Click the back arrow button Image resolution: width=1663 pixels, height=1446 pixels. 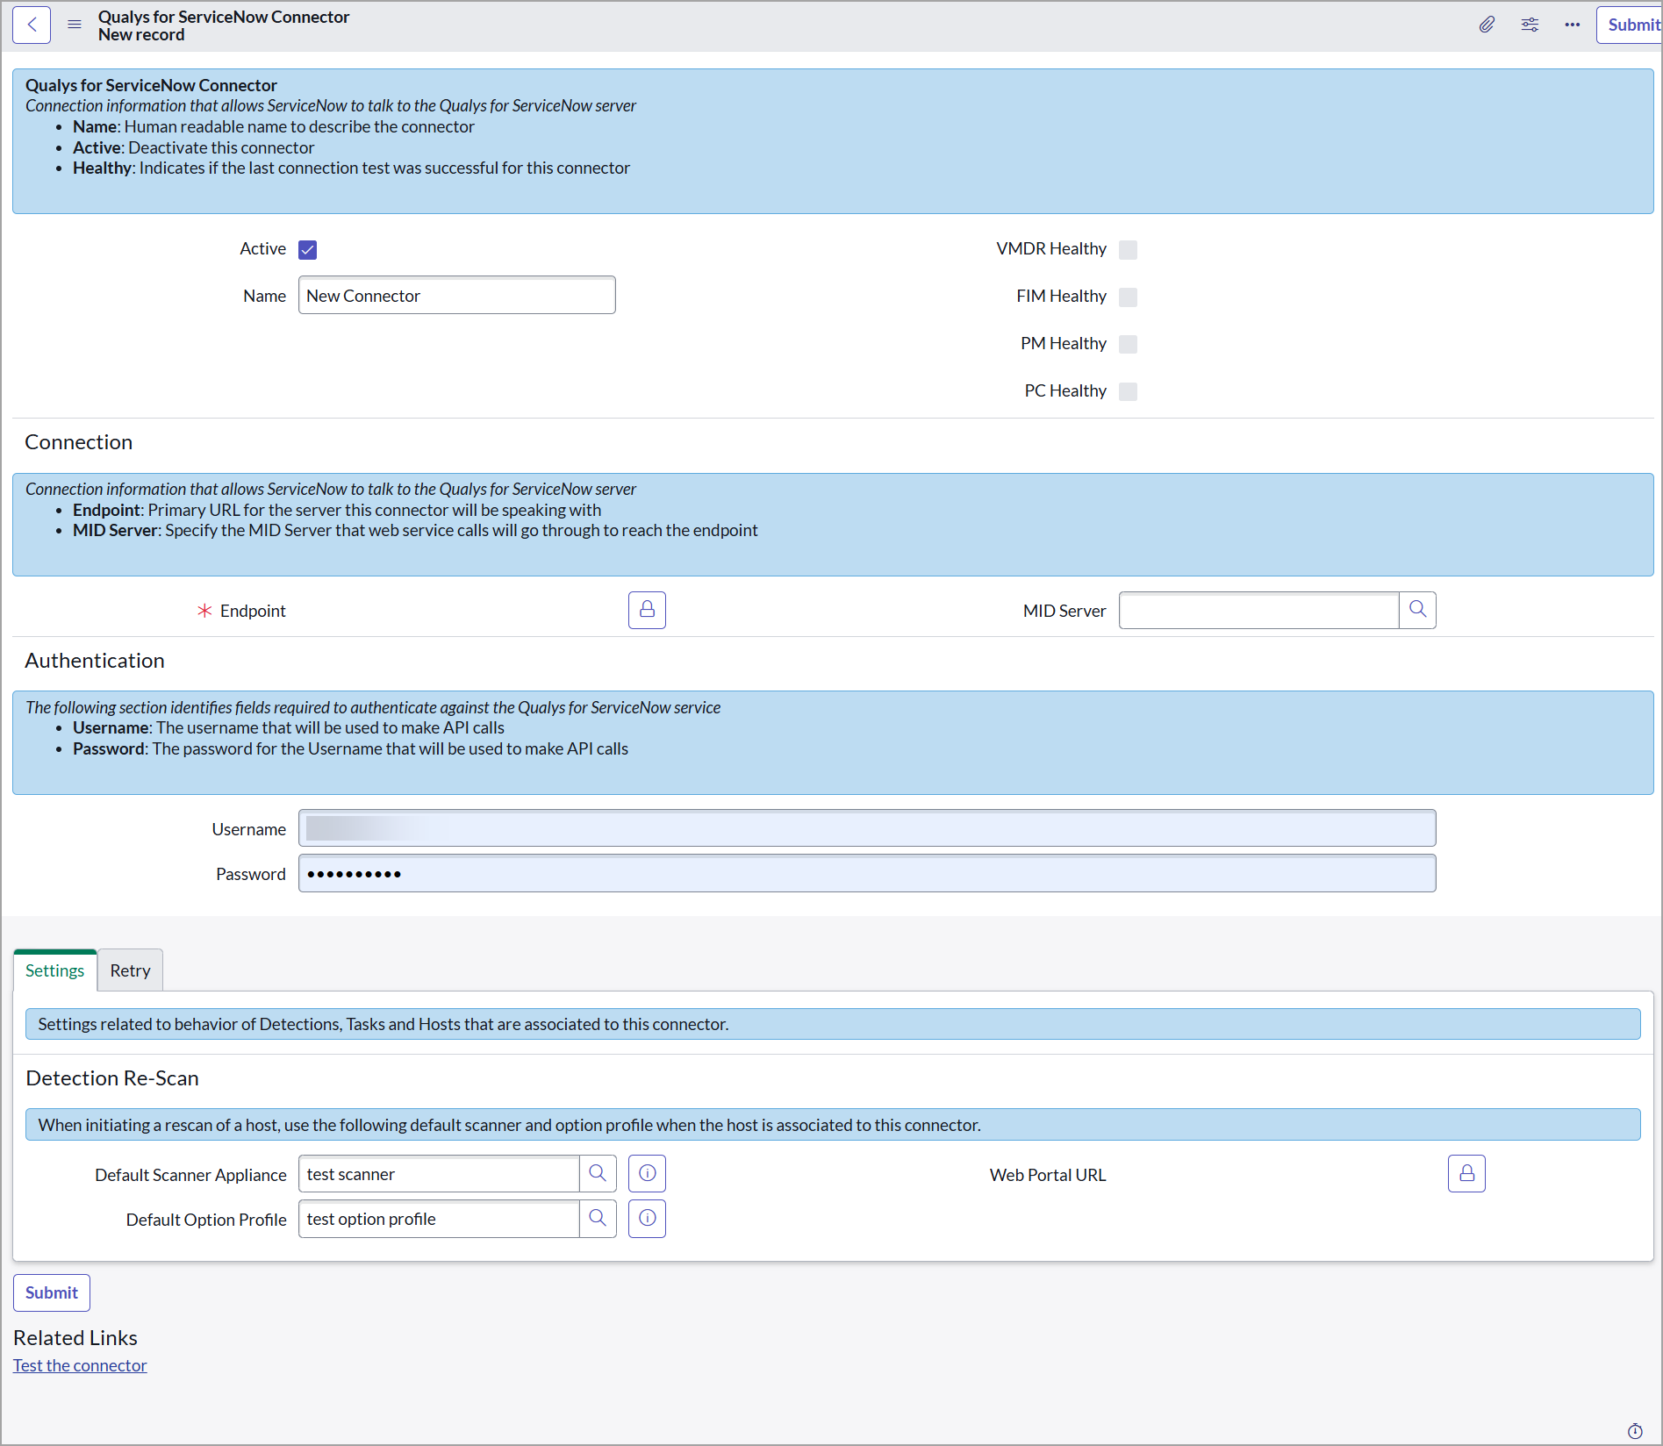click(32, 25)
